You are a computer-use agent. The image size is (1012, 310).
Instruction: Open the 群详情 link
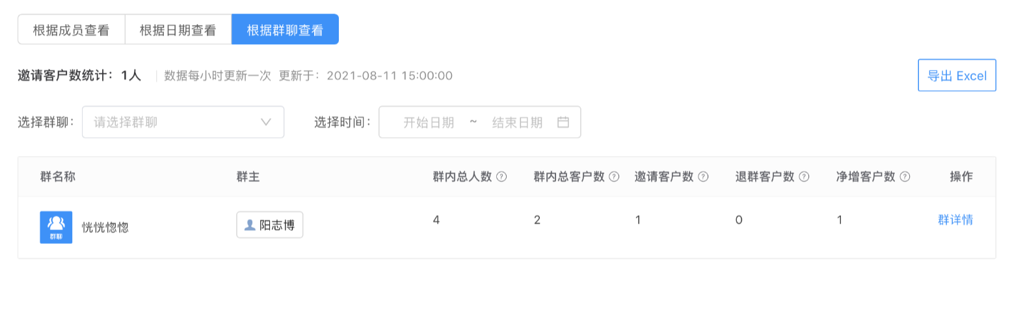click(x=955, y=220)
